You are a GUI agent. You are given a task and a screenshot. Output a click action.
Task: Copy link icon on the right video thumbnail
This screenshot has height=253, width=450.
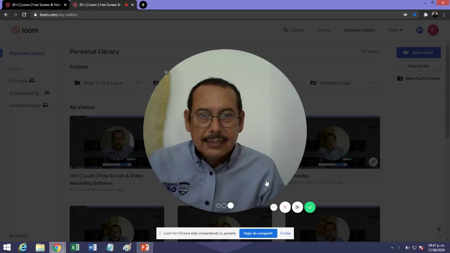[373, 162]
